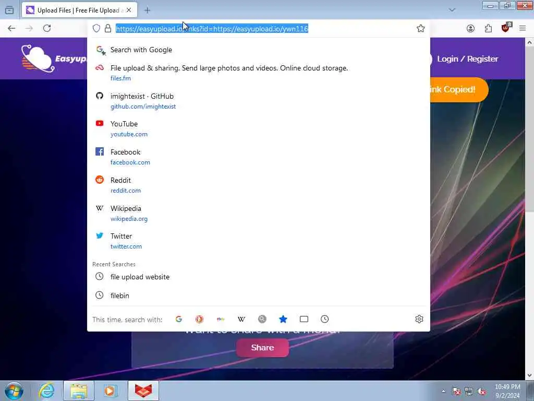
Task: Choose Search with Google suggestion
Action: coord(259,50)
